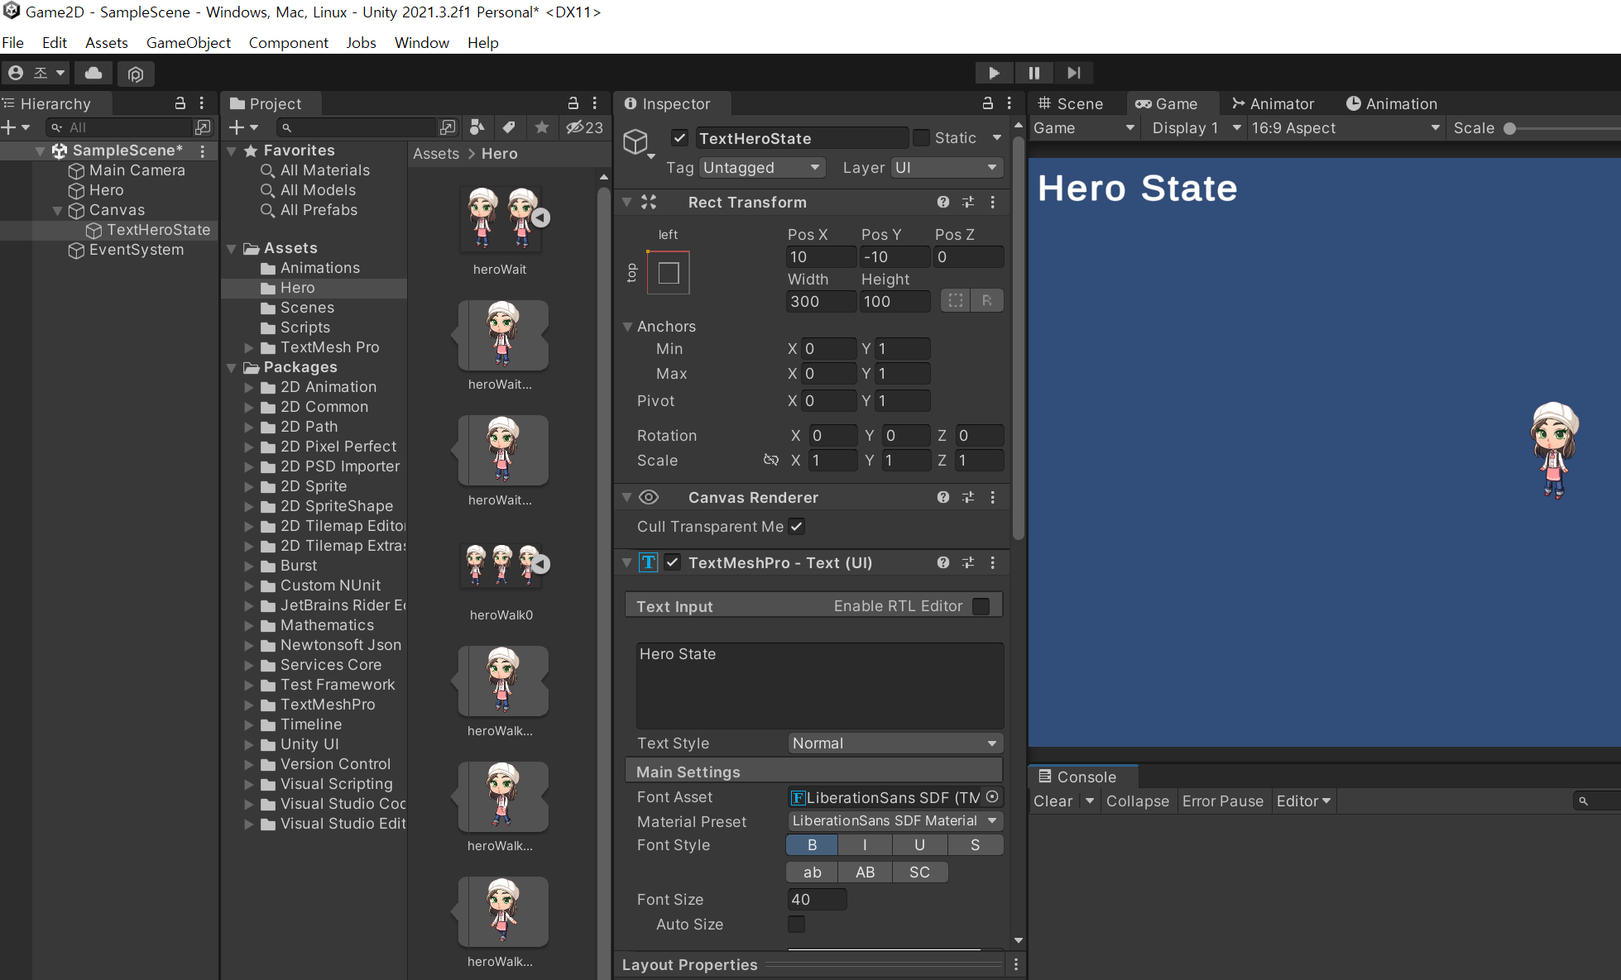Switch to the Animation tab

click(1392, 103)
